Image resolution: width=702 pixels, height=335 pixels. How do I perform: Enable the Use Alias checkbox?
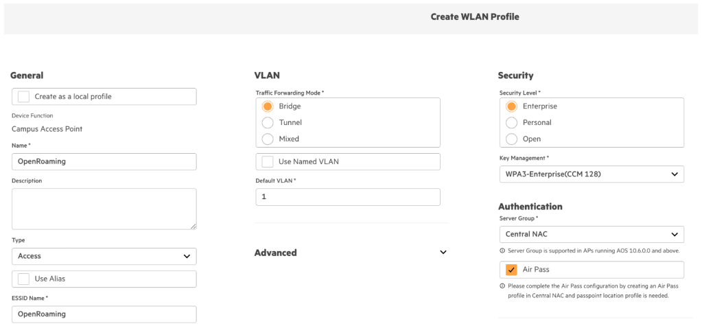(x=24, y=279)
